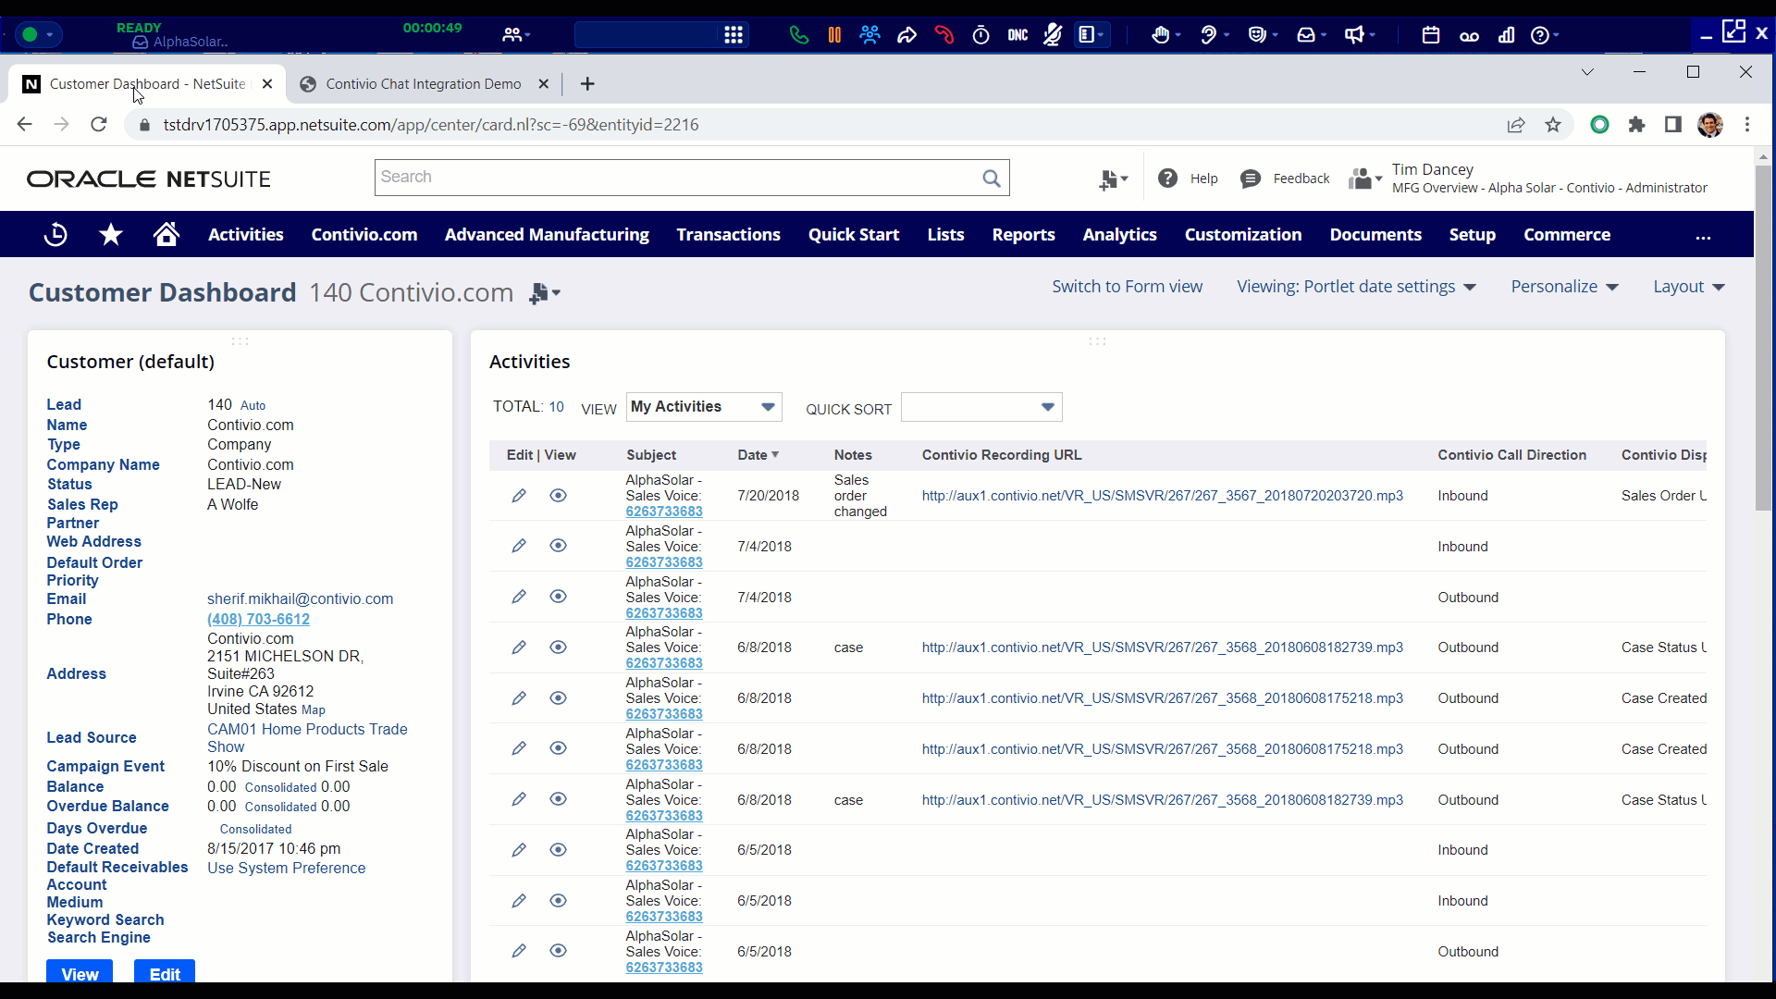The width and height of the screenshot is (1776, 999).
Task: Open Recent Records clock icon
Action: click(55, 235)
